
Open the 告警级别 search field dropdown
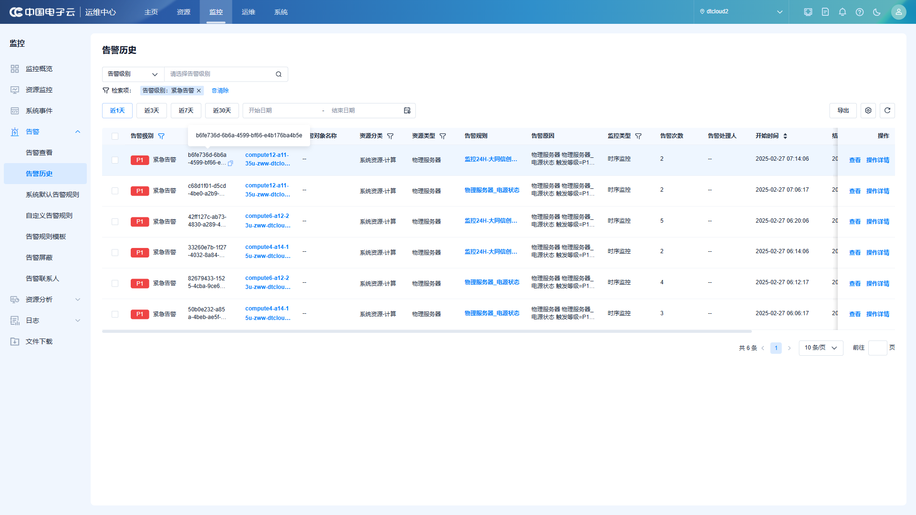133,74
